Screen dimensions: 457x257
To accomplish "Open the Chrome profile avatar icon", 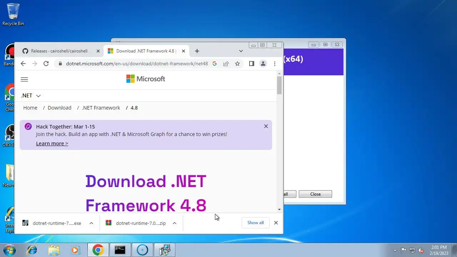I will pos(263,64).
